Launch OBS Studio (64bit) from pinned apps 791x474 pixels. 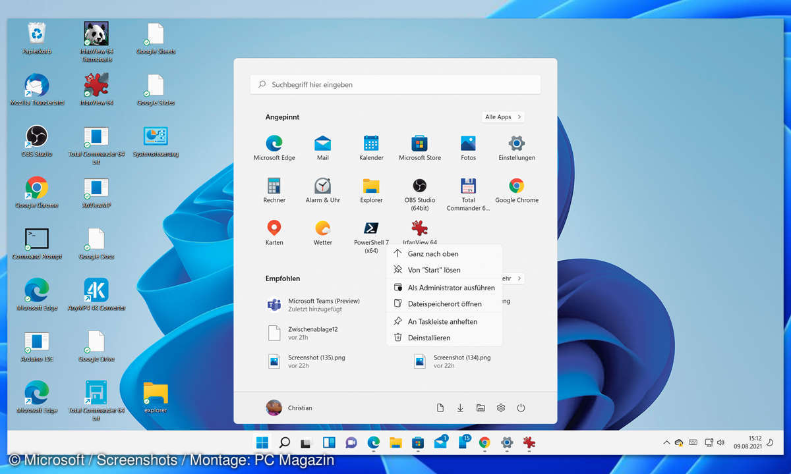[420, 194]
